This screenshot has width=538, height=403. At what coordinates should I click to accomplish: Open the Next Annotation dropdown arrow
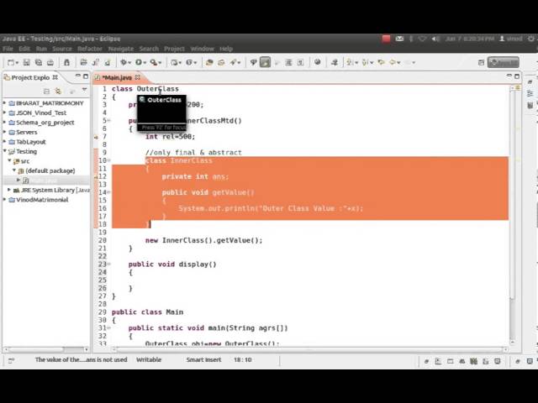(356, 63)
